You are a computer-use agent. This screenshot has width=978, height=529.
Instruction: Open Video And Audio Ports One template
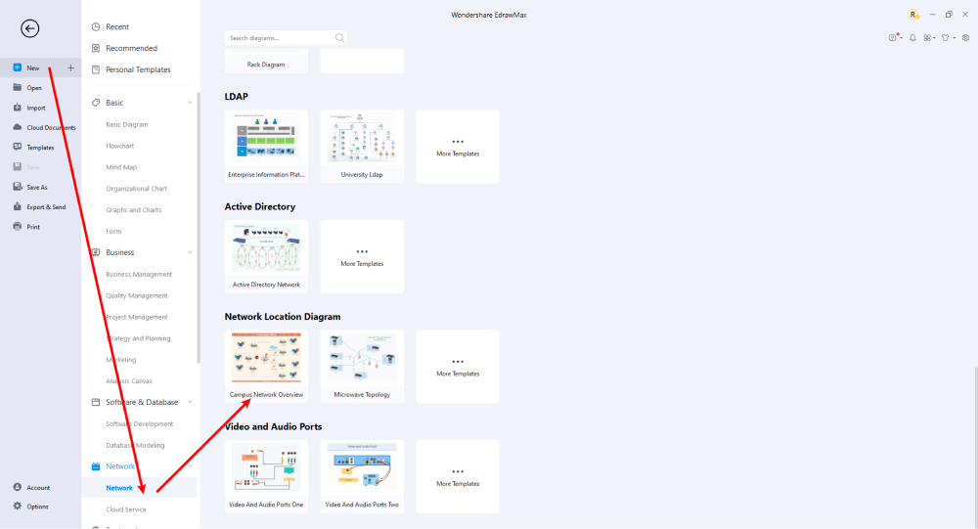tap(266, 476)
